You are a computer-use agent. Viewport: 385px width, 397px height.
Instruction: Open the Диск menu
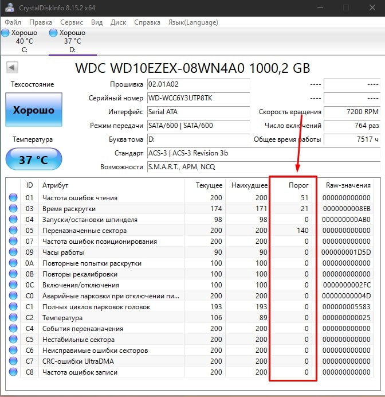pos(118,22)
